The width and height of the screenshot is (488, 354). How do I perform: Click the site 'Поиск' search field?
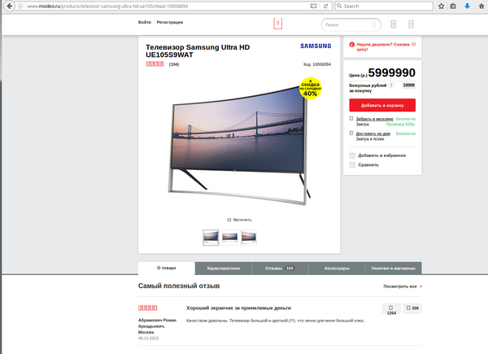pos(351,24)
